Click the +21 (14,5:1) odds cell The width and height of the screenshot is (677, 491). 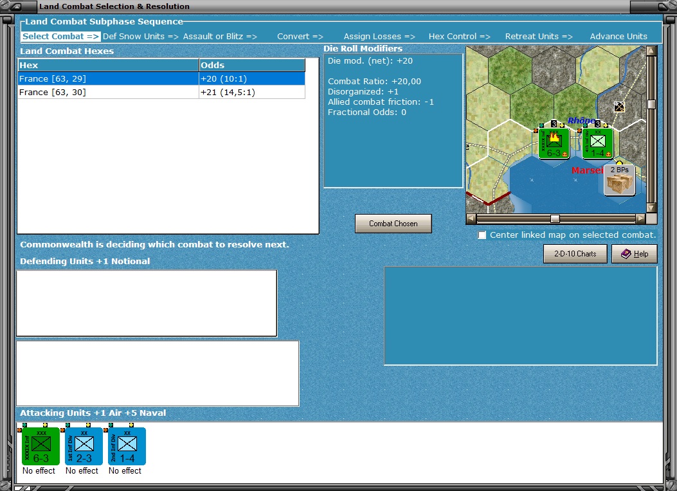tap(252, 93)
